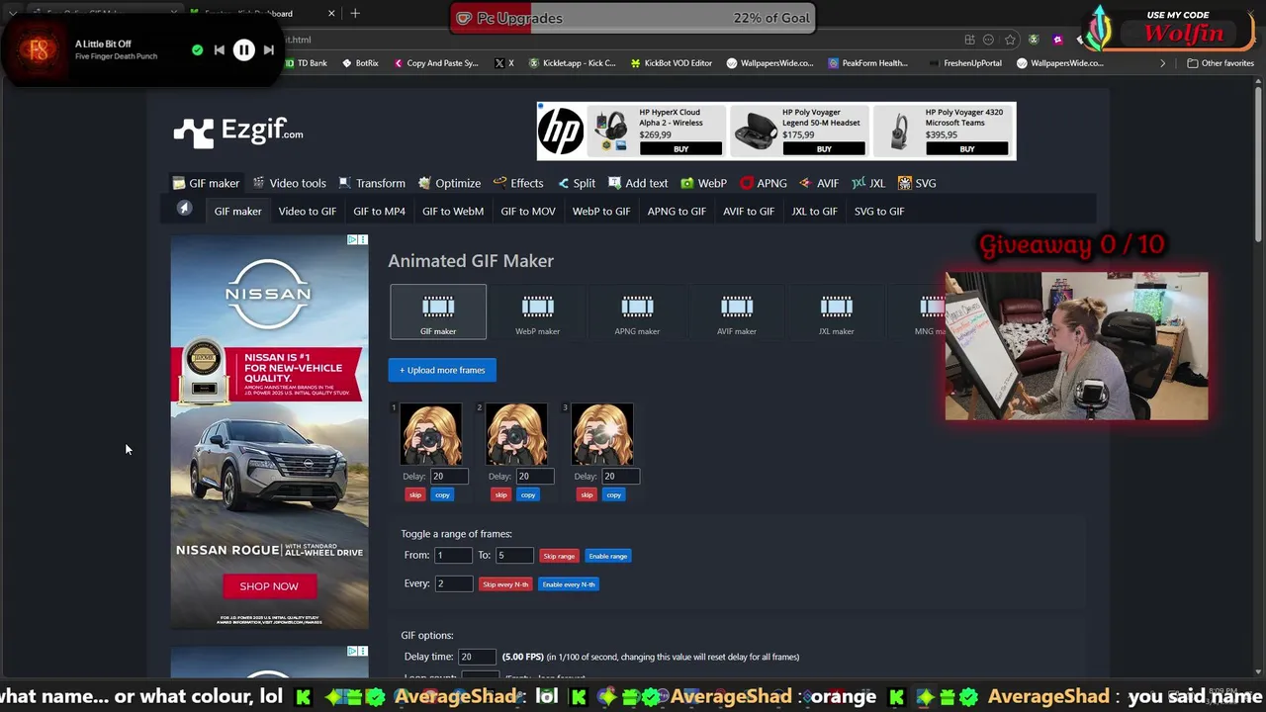Click the Upload more frames button
Viewport: 1266px width, 712px height.
442,370
